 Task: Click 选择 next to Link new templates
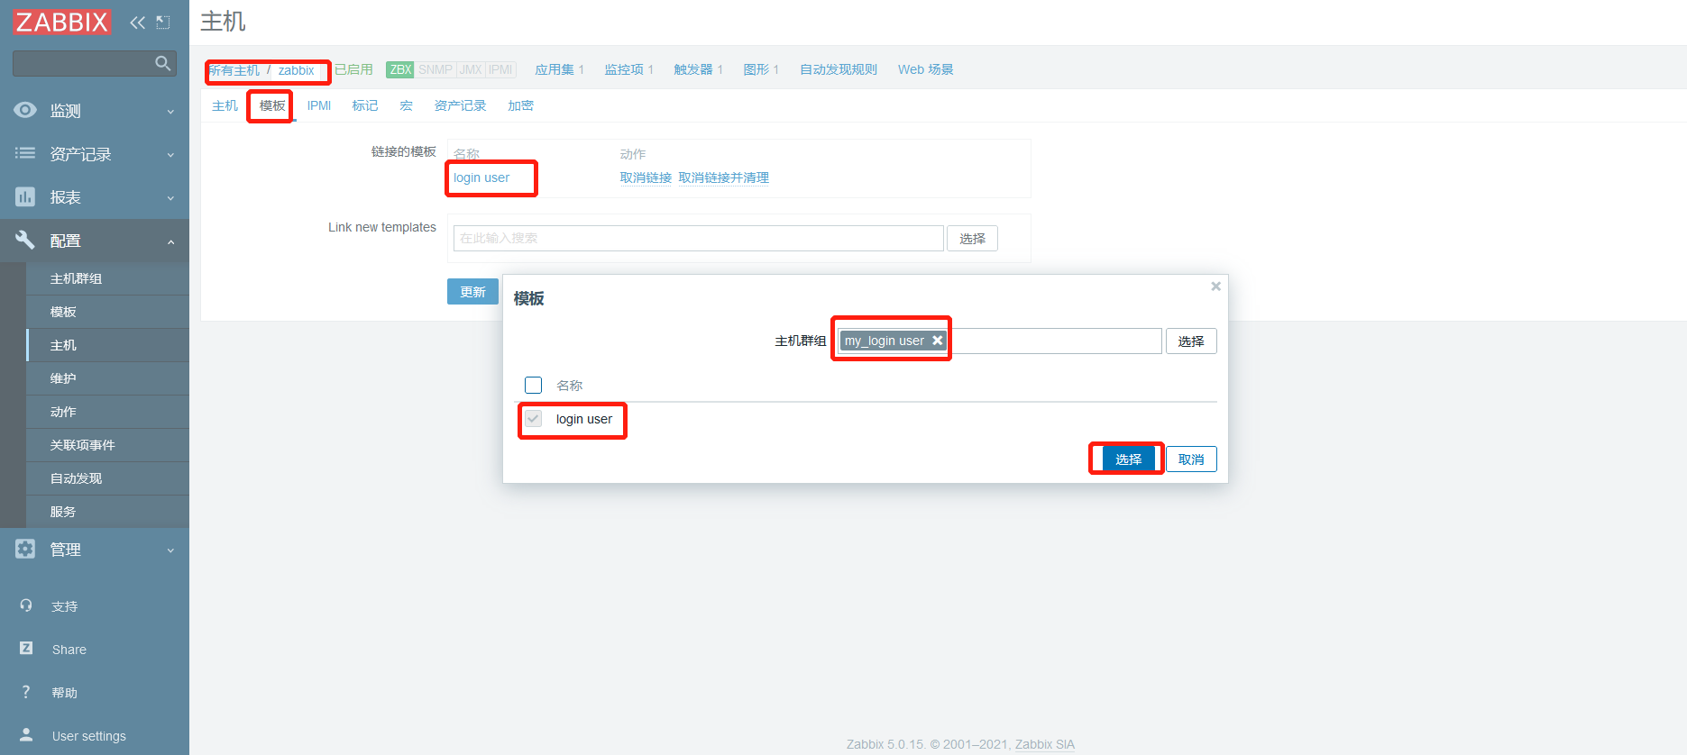pyautogui.click(x=972, y=238)
